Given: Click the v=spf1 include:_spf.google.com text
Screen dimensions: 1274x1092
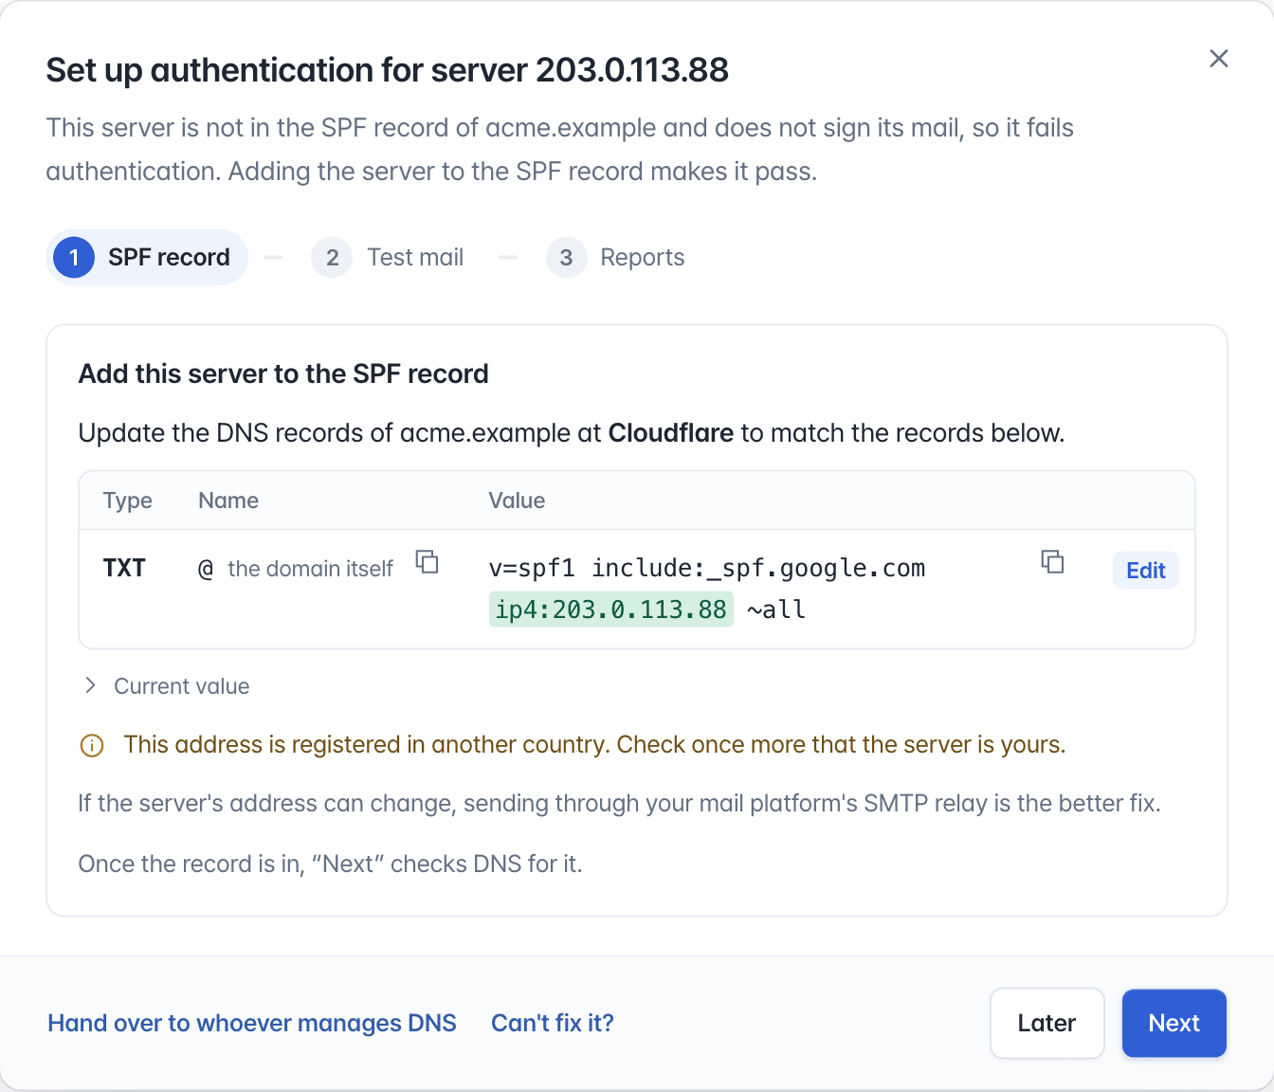Looking at the screenshot, I should coord(707,568).
